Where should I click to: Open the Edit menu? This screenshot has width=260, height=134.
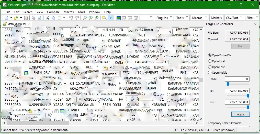point(17,12)
